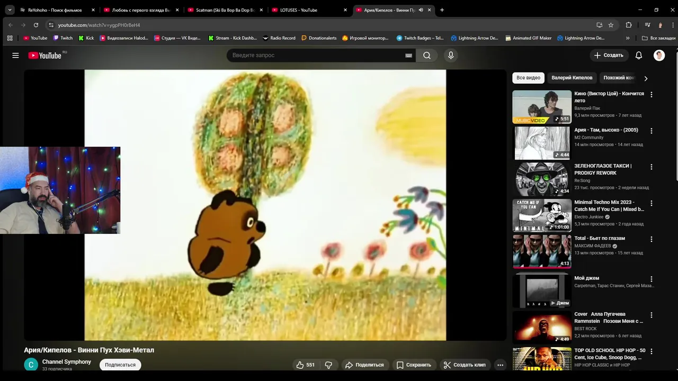Open Кино Кончится лето thumbnail
The width and height of the screenshot is (678, 381).
[x=542, y=107]
